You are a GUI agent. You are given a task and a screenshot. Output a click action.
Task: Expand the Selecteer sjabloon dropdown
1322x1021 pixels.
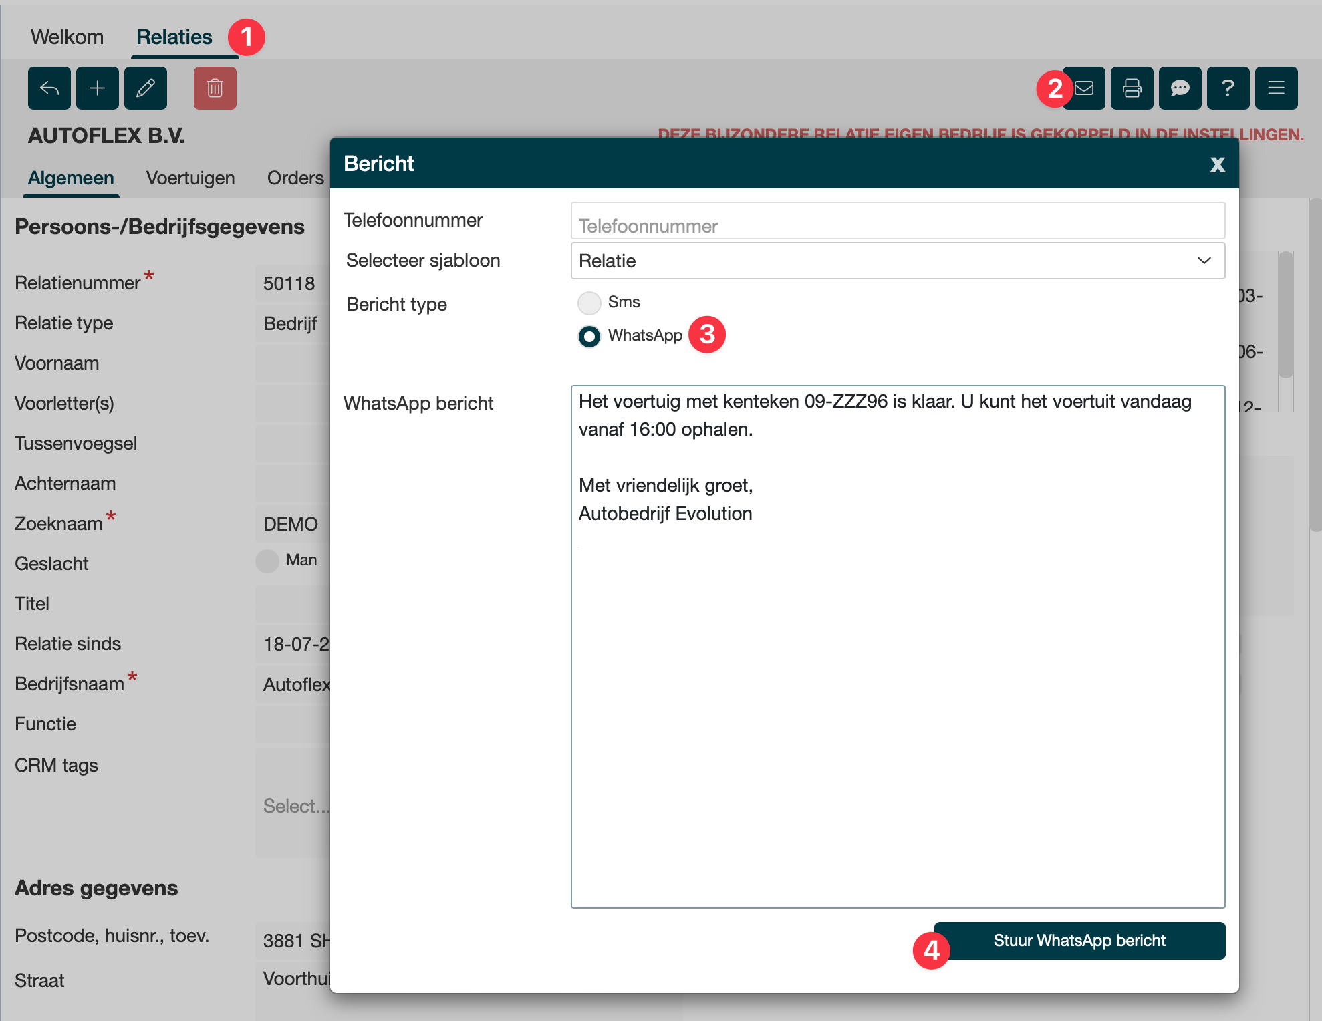pyautogui.click(x=897, y=261)
